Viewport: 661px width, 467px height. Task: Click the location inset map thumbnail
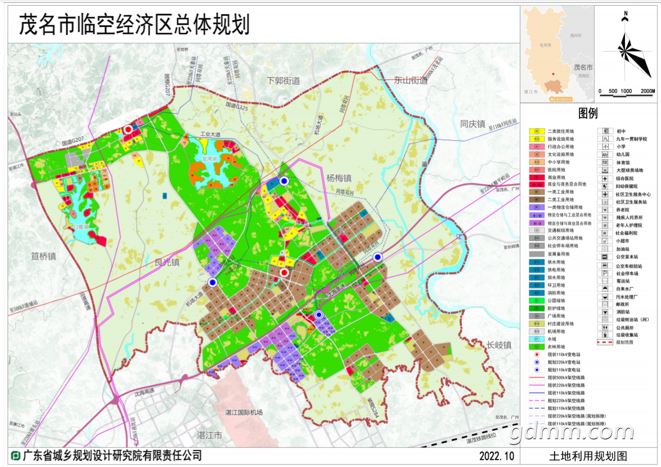point(557,54)
